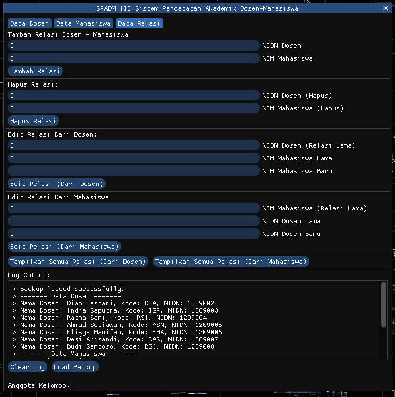Screen dimensions: 395x397
Task: Select the Ratna Sari log entry
Action: click(x=109, y=318)
